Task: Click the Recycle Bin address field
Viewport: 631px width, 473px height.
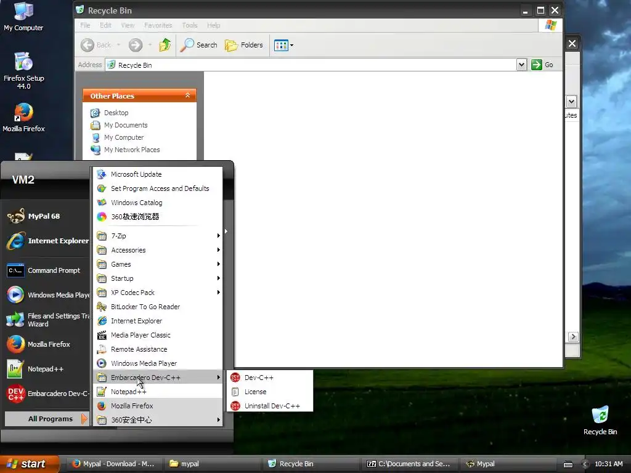Action: pos(311,65)
